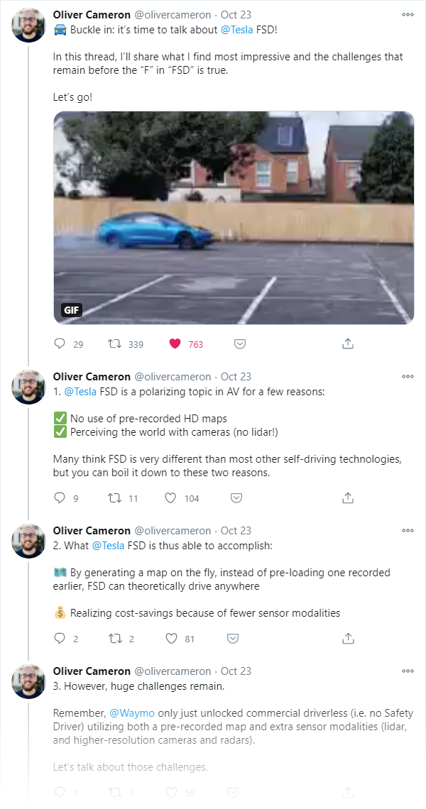Unlike the tweet with 763 likes
The width and height of the screenshot is (426, 809).
(x=175, y=343)
